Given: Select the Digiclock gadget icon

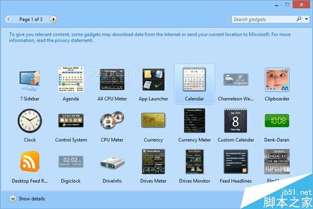Looking at the screenshot, I should pos(71,162).
